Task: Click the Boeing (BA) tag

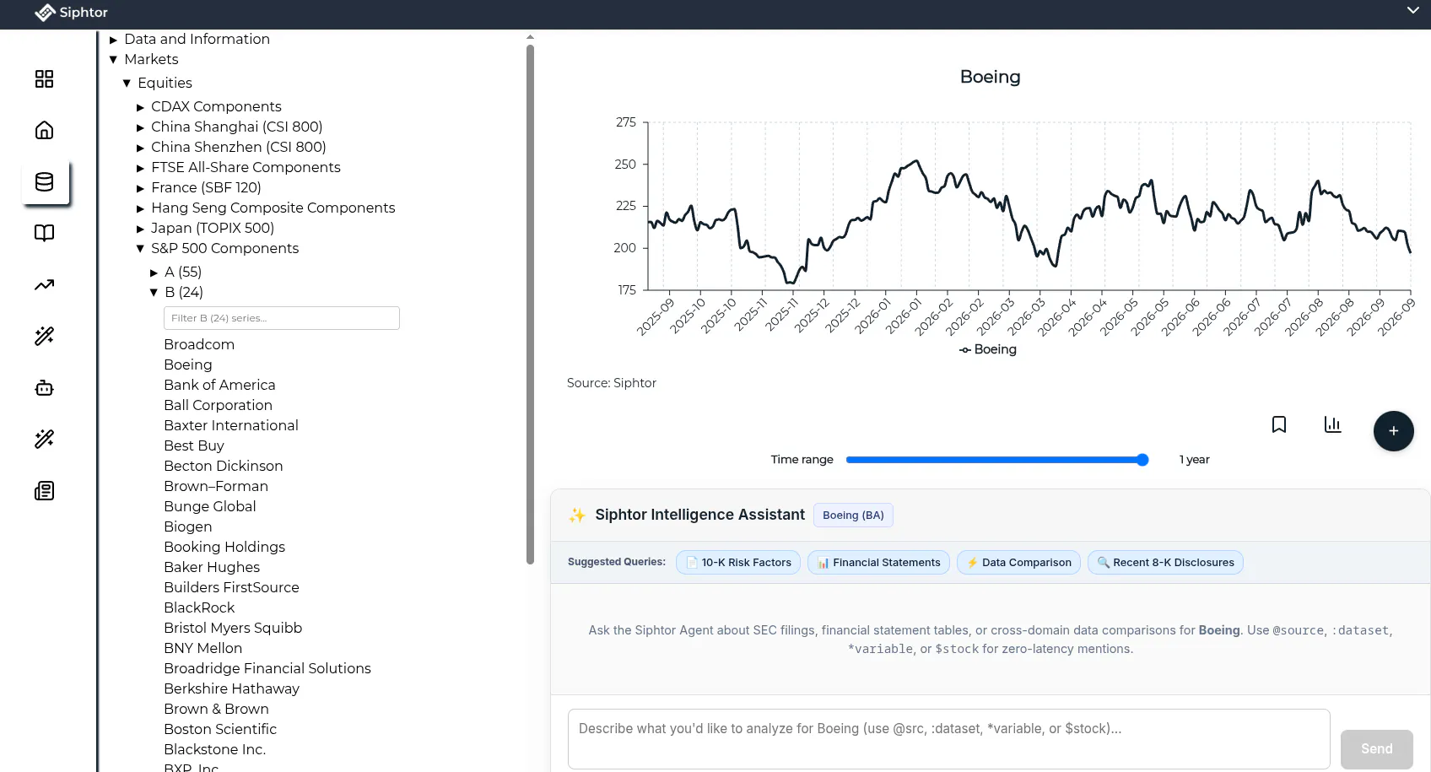Action: (853, 516)
